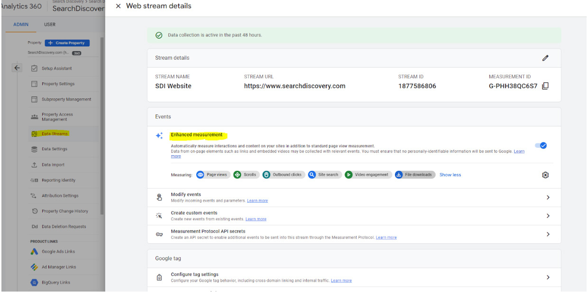
Task: Toggle Enhanced measurement switch
Action: (x=541, y=145)
